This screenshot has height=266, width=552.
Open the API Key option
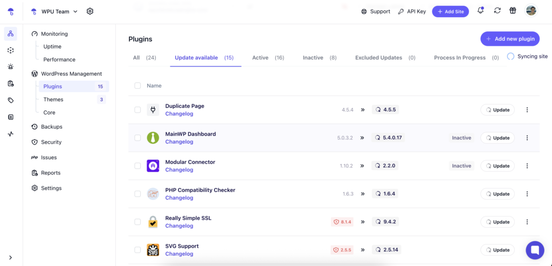point(412,11)
